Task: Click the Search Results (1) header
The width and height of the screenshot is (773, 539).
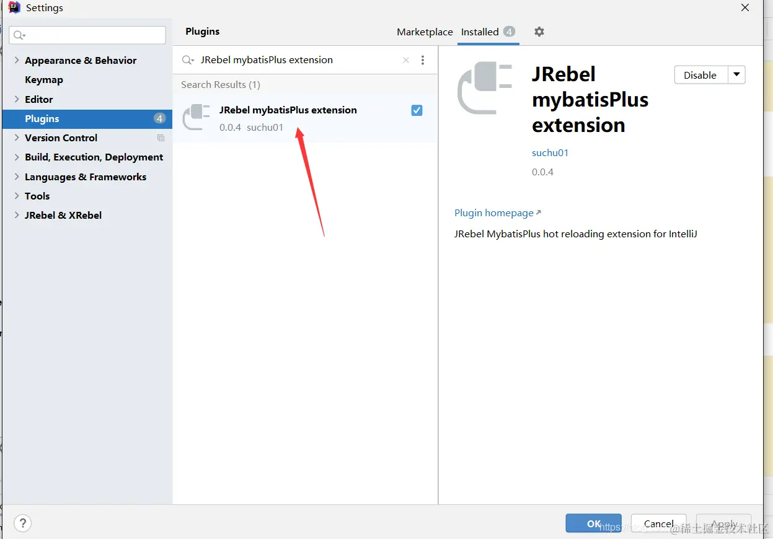Action: coord(221,84)
